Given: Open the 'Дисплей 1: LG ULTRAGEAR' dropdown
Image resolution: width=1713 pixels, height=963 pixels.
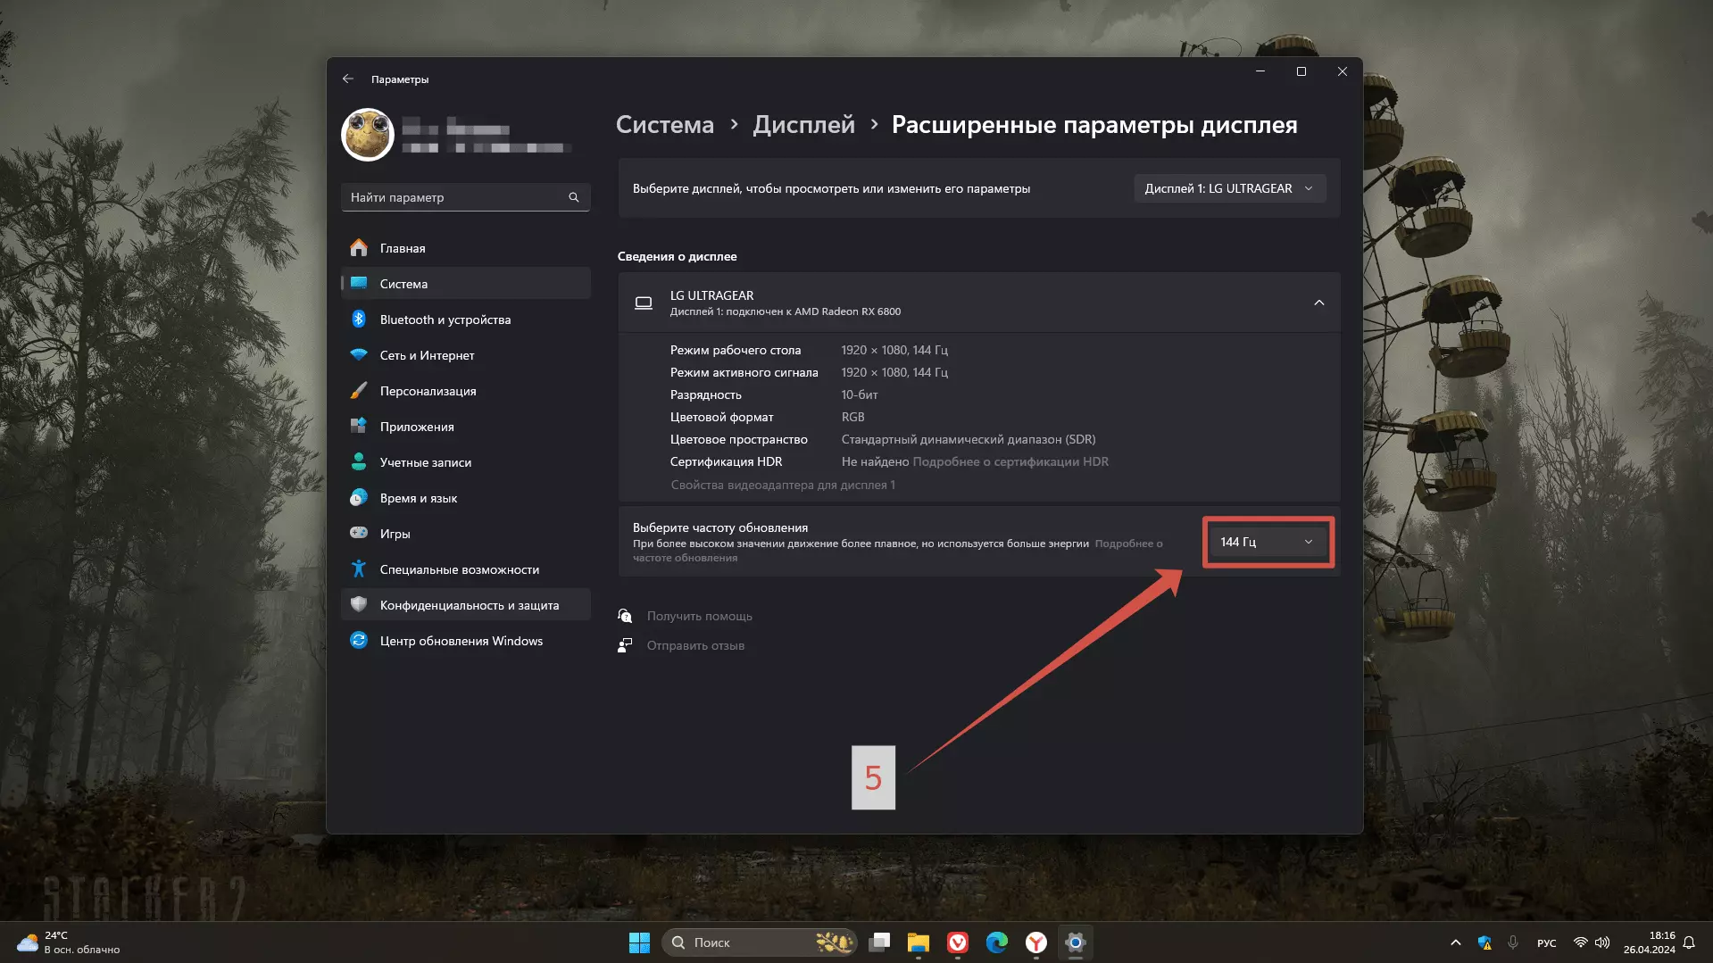Looking at the screenshot, I should 1229,188.
